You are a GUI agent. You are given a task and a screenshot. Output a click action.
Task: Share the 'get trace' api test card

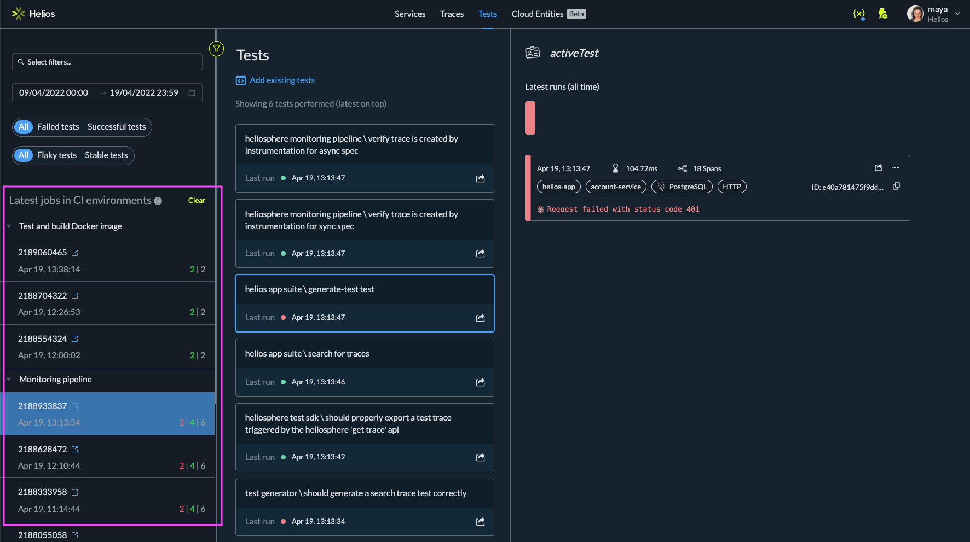tap(480, 457)
